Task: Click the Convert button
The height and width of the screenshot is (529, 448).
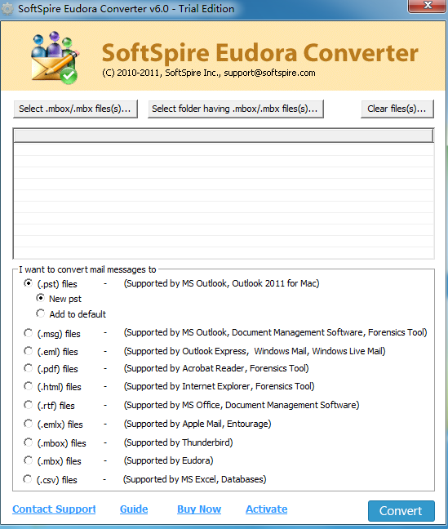Action: (401, 511)
